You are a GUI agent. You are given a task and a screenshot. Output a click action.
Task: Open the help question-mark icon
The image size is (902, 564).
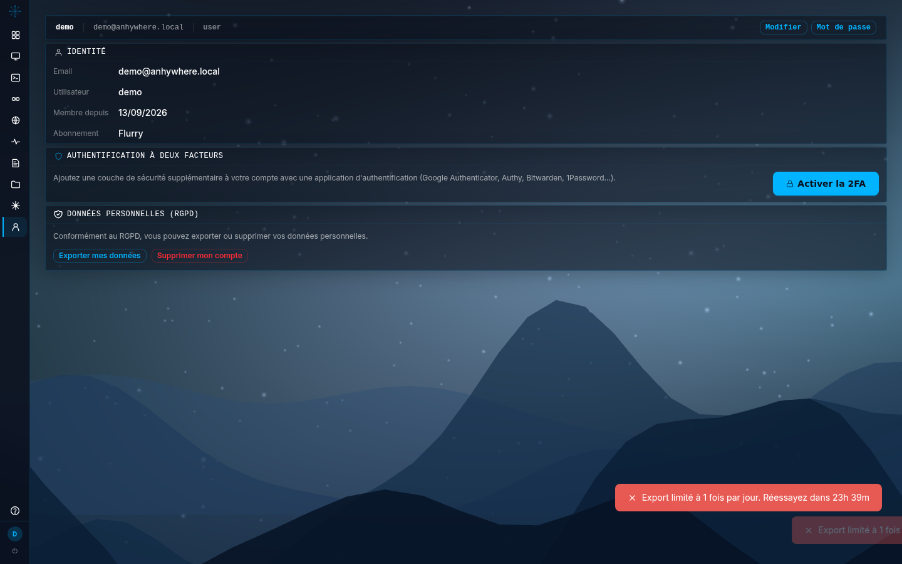(x=15, y=511)
